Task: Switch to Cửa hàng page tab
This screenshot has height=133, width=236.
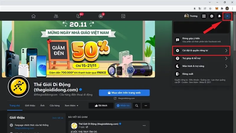Action: point(55,106)
